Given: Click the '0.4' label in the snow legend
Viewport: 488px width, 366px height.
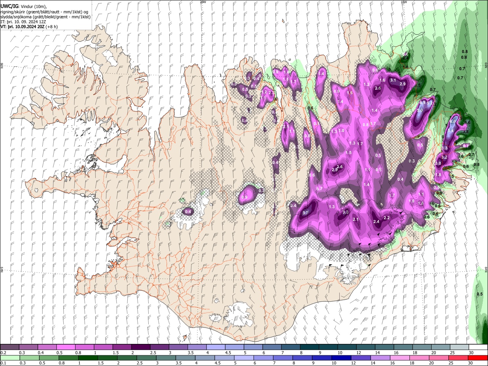Looking at the screenshot, I should pyautogui.click(x=41, y=353).
